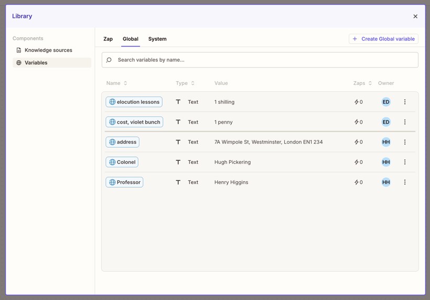Click the HH owner avatar for Professor

(x=386, y=182)
